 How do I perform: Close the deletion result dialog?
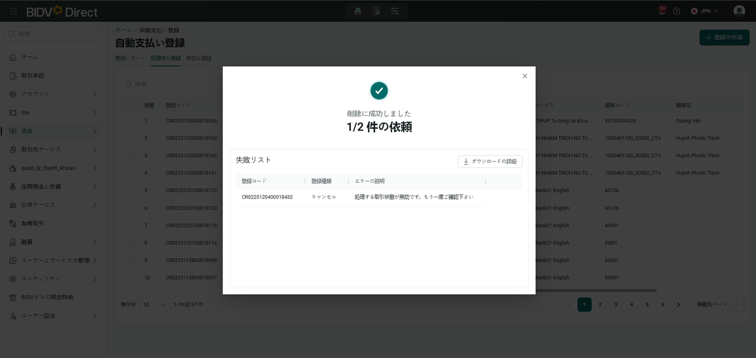(x=524, y=76)
